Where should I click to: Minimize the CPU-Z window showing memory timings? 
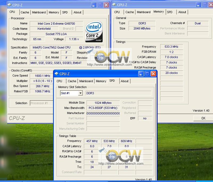[198, 5]
